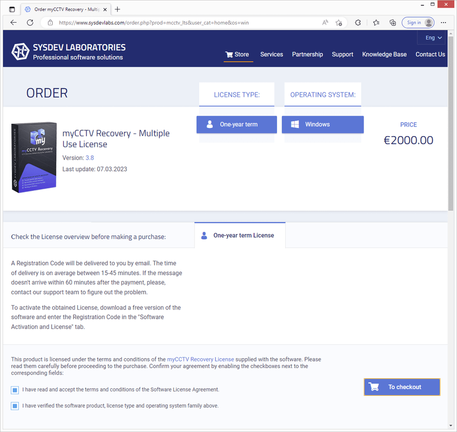457x432 pixels.
Task: Add this page to favorites with star icon
Action: 339,23
